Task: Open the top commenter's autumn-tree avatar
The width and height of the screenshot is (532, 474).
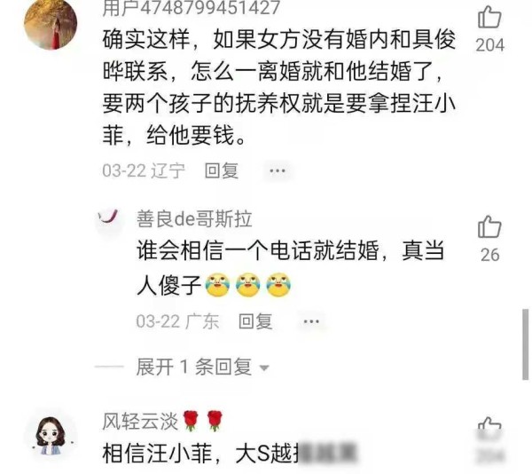Action: pyautogui.click(x=51, y=24)
